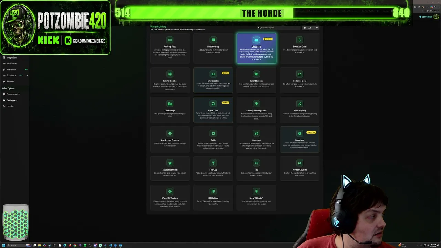Select Sub-Users in the sidebar
441x248 pixels.
(11, 75)
